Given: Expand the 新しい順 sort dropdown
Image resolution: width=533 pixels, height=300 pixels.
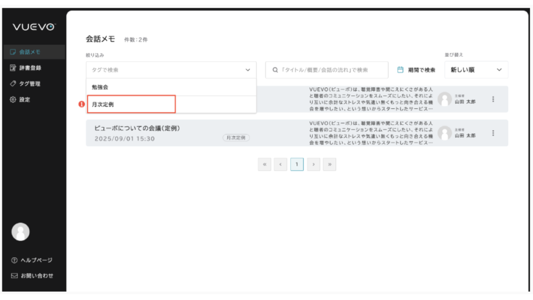Looking at the screenshot, I should 476,70.
